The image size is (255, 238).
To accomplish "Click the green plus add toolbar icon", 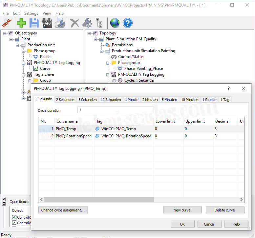I will pos(22,23).
